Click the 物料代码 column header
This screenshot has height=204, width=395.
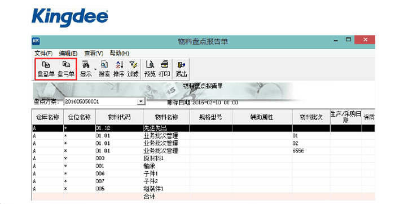tap(120, 117)
